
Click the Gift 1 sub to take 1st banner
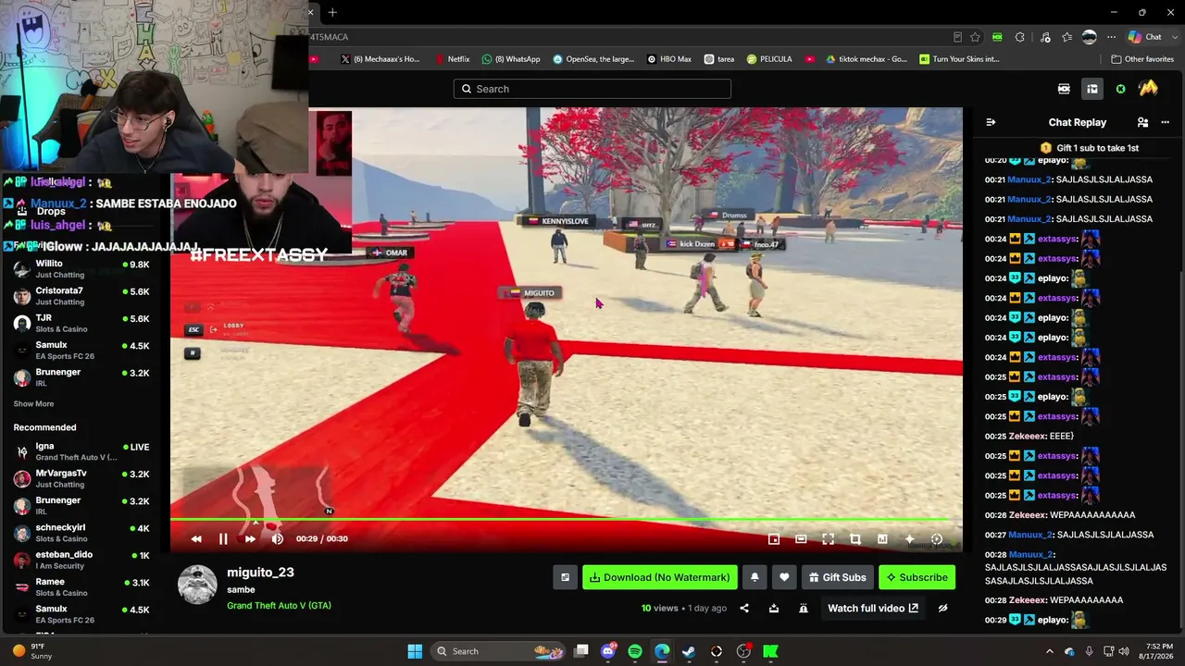[1090, 148]
